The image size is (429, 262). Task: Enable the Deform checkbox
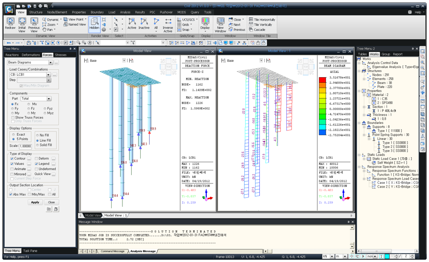tap(37, 159)
